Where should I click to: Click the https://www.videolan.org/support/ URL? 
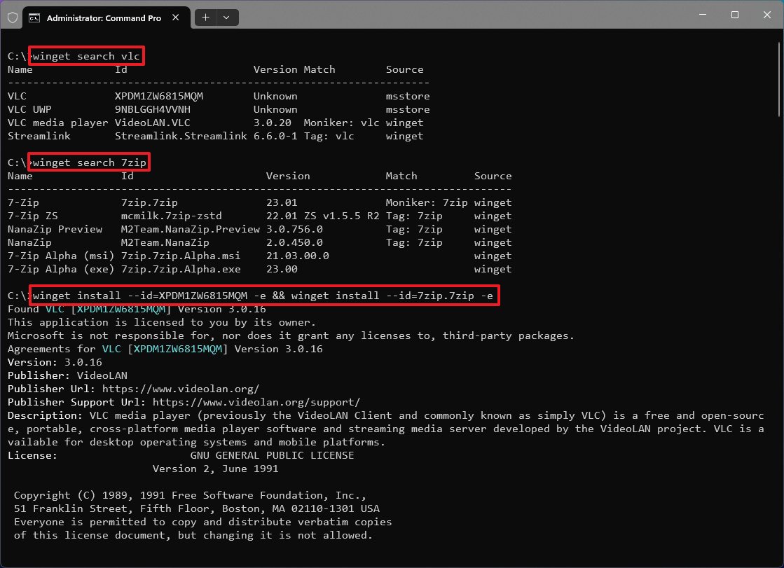(x=256, y=402)
